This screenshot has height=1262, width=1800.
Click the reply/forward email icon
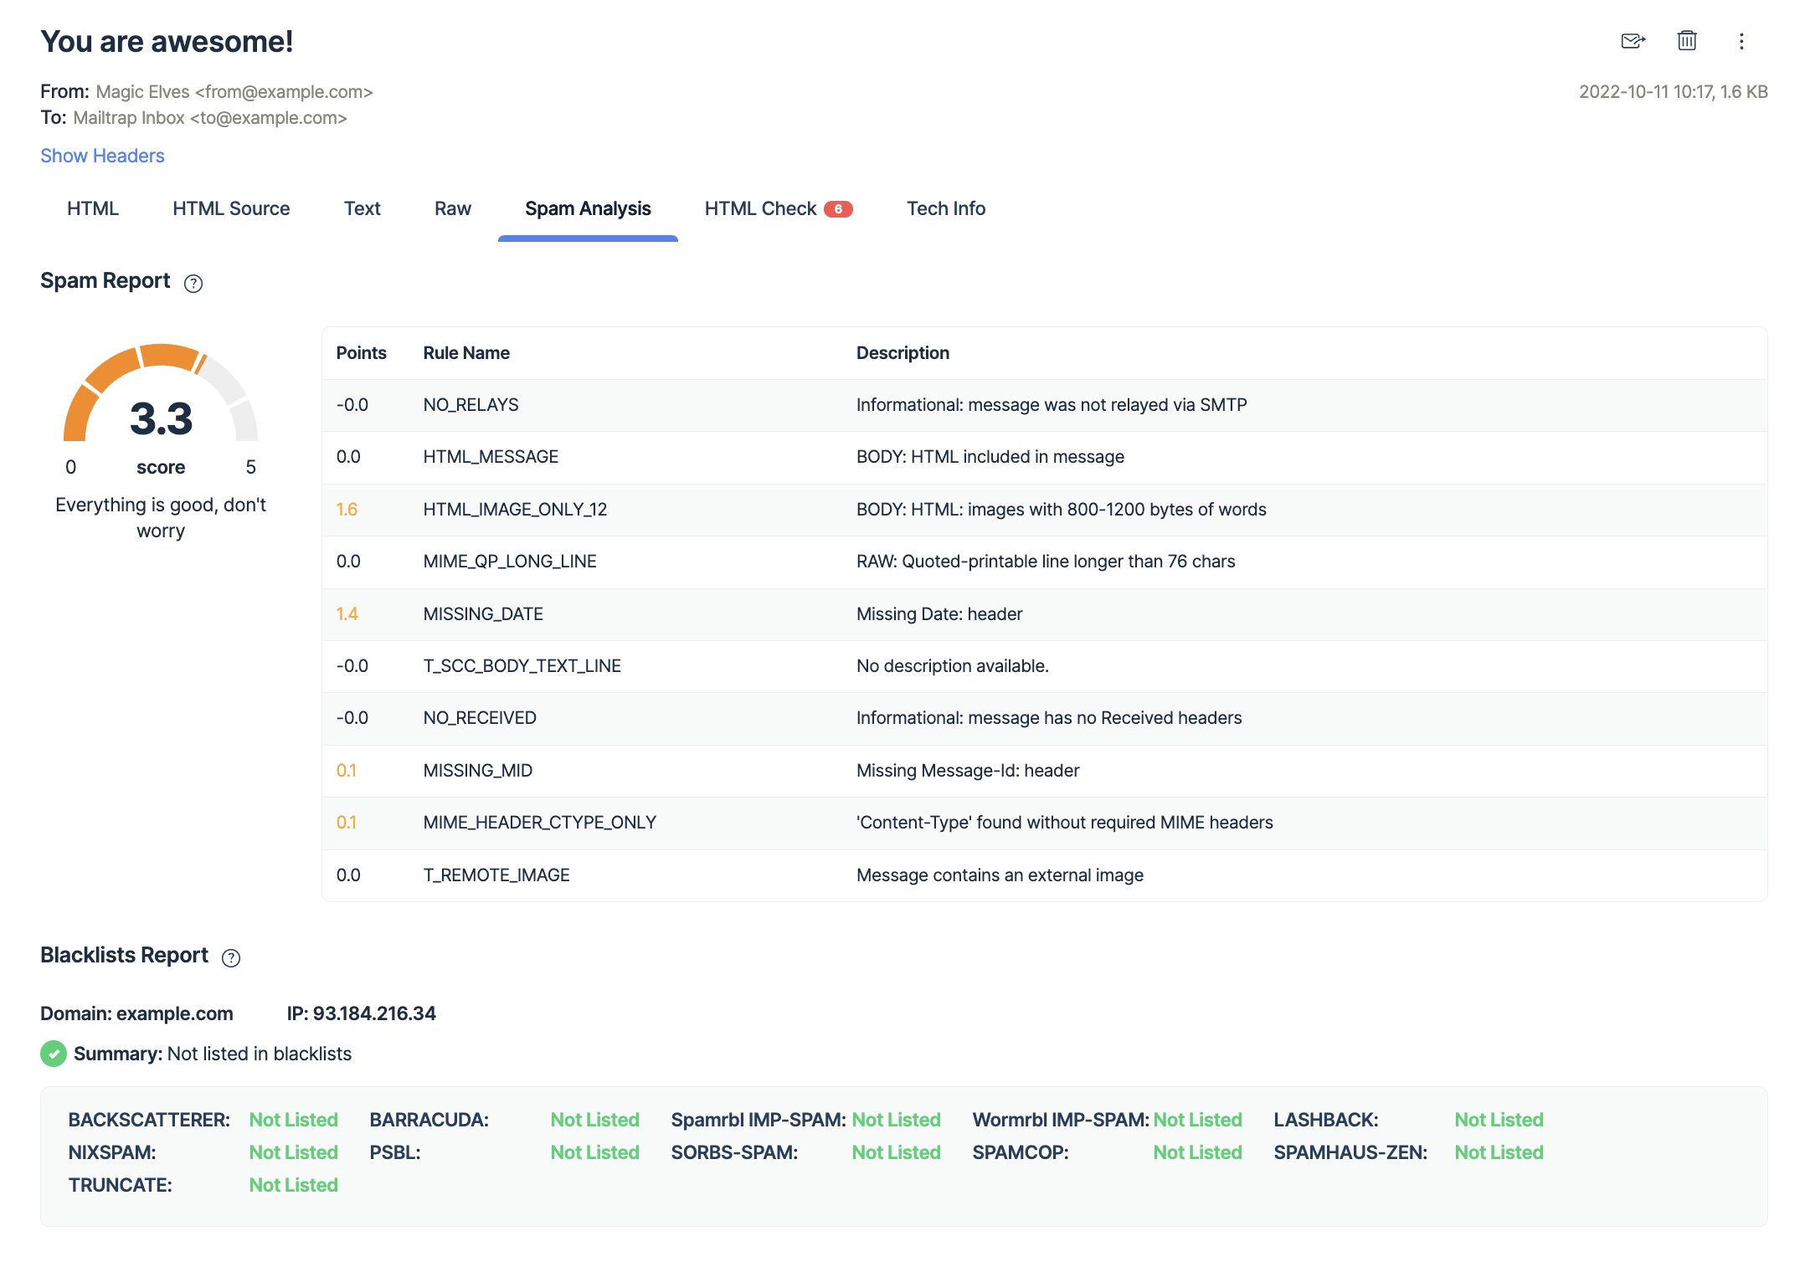[x=1630, y=43]
